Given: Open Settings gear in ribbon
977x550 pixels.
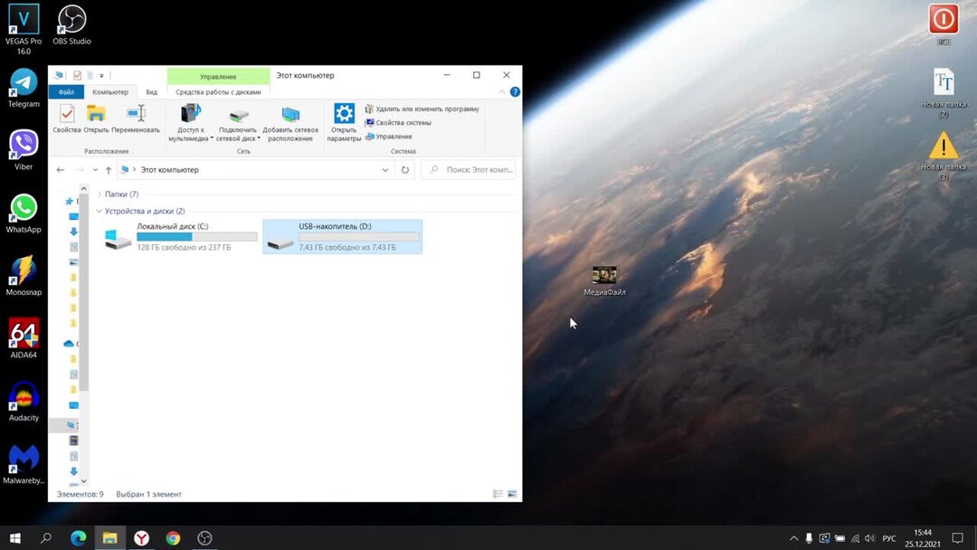Looking at the screenshot, I should pos(344,123).
